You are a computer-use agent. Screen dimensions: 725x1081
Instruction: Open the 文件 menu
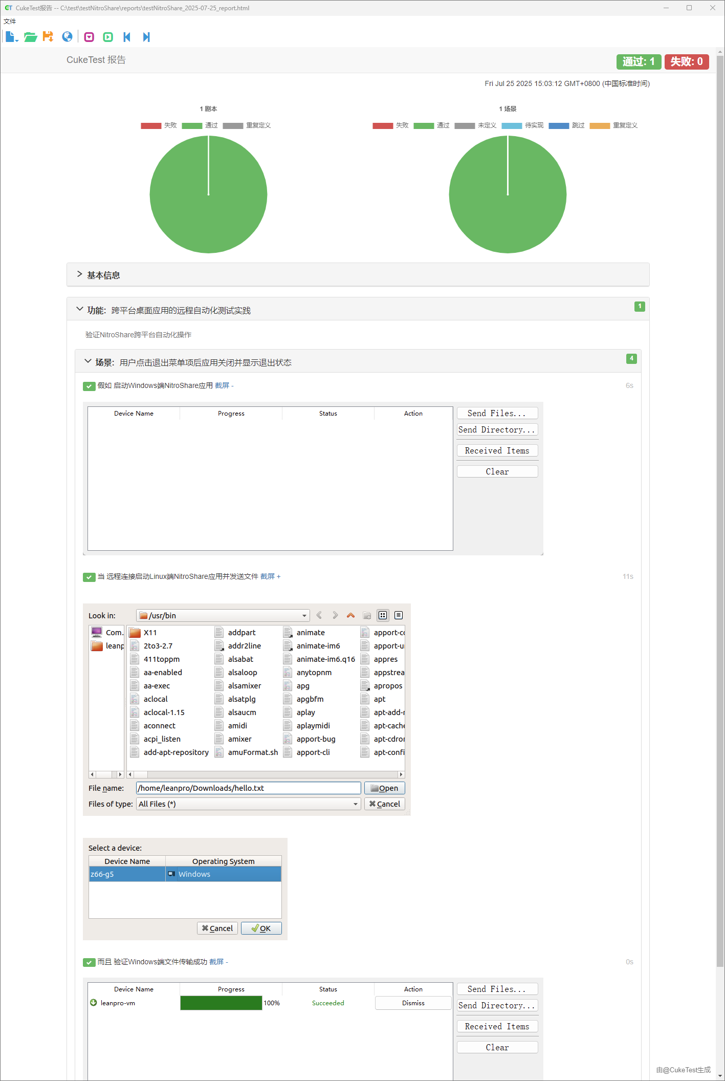[x=10, y=21]
